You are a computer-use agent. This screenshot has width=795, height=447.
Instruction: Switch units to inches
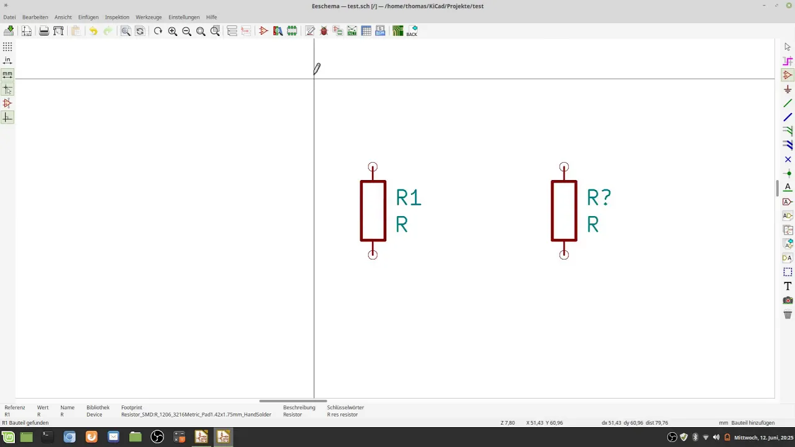point(7,61)
